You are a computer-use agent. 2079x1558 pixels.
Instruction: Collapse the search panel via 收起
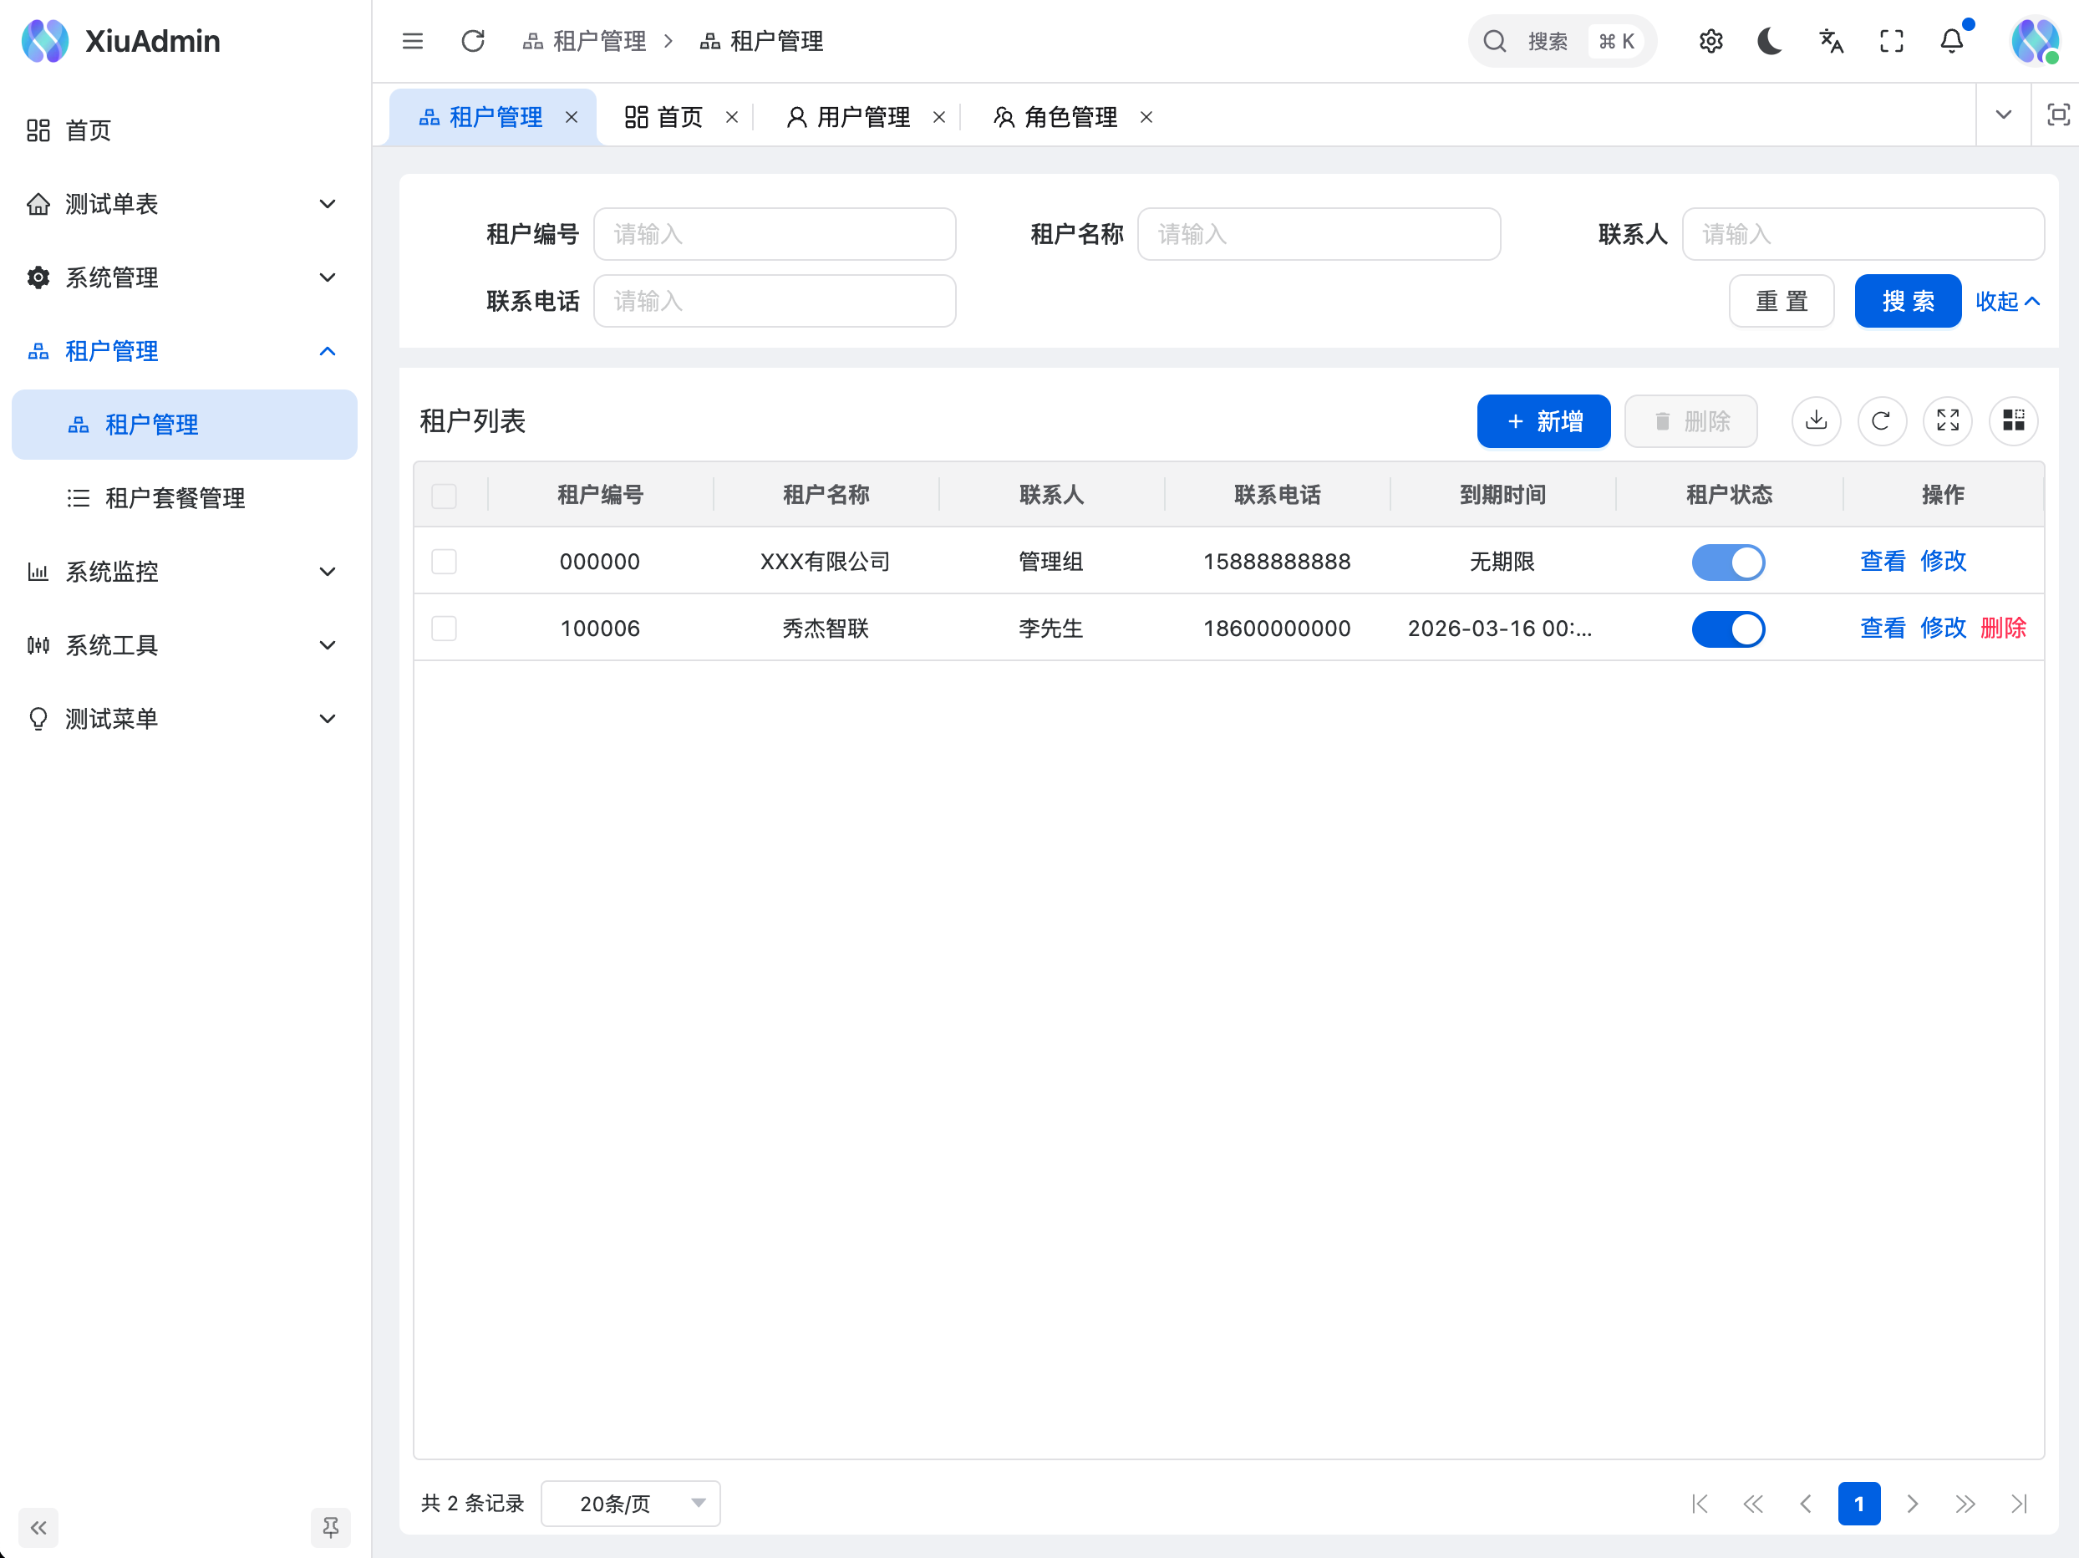pos(2006,301)
